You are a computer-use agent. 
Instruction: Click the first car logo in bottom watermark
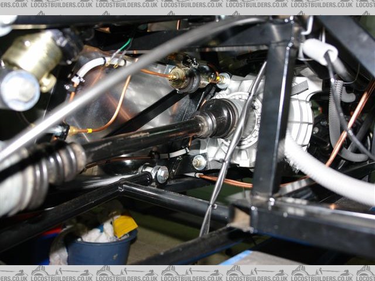(x=40, y=272)
